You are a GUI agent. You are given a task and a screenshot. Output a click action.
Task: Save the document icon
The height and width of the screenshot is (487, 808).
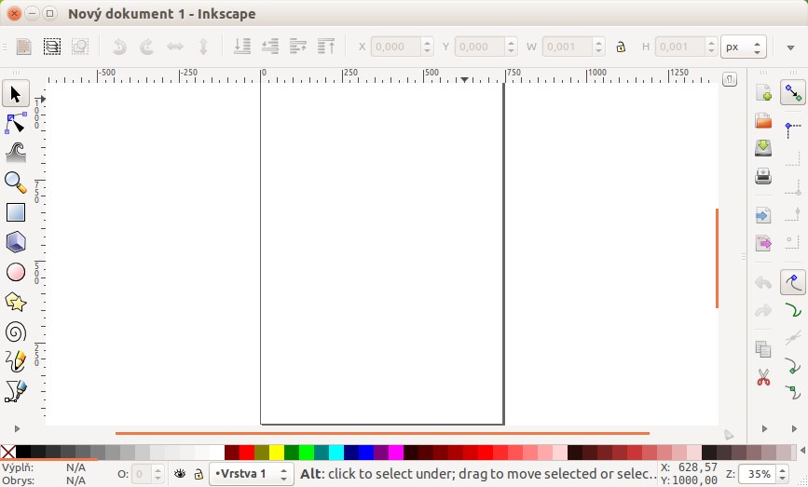(x=763, y=148)
